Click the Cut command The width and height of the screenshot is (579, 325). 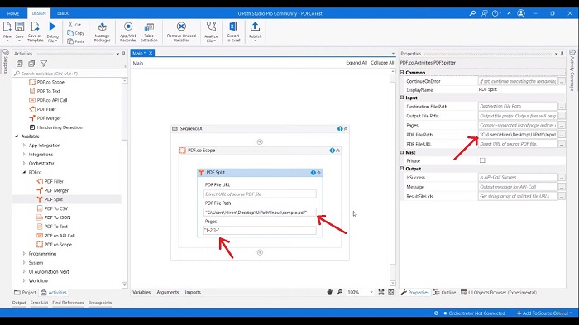point(74,25)
